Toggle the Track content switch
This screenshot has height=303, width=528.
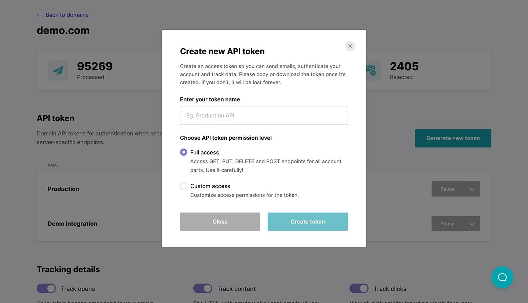pos(203,288)
